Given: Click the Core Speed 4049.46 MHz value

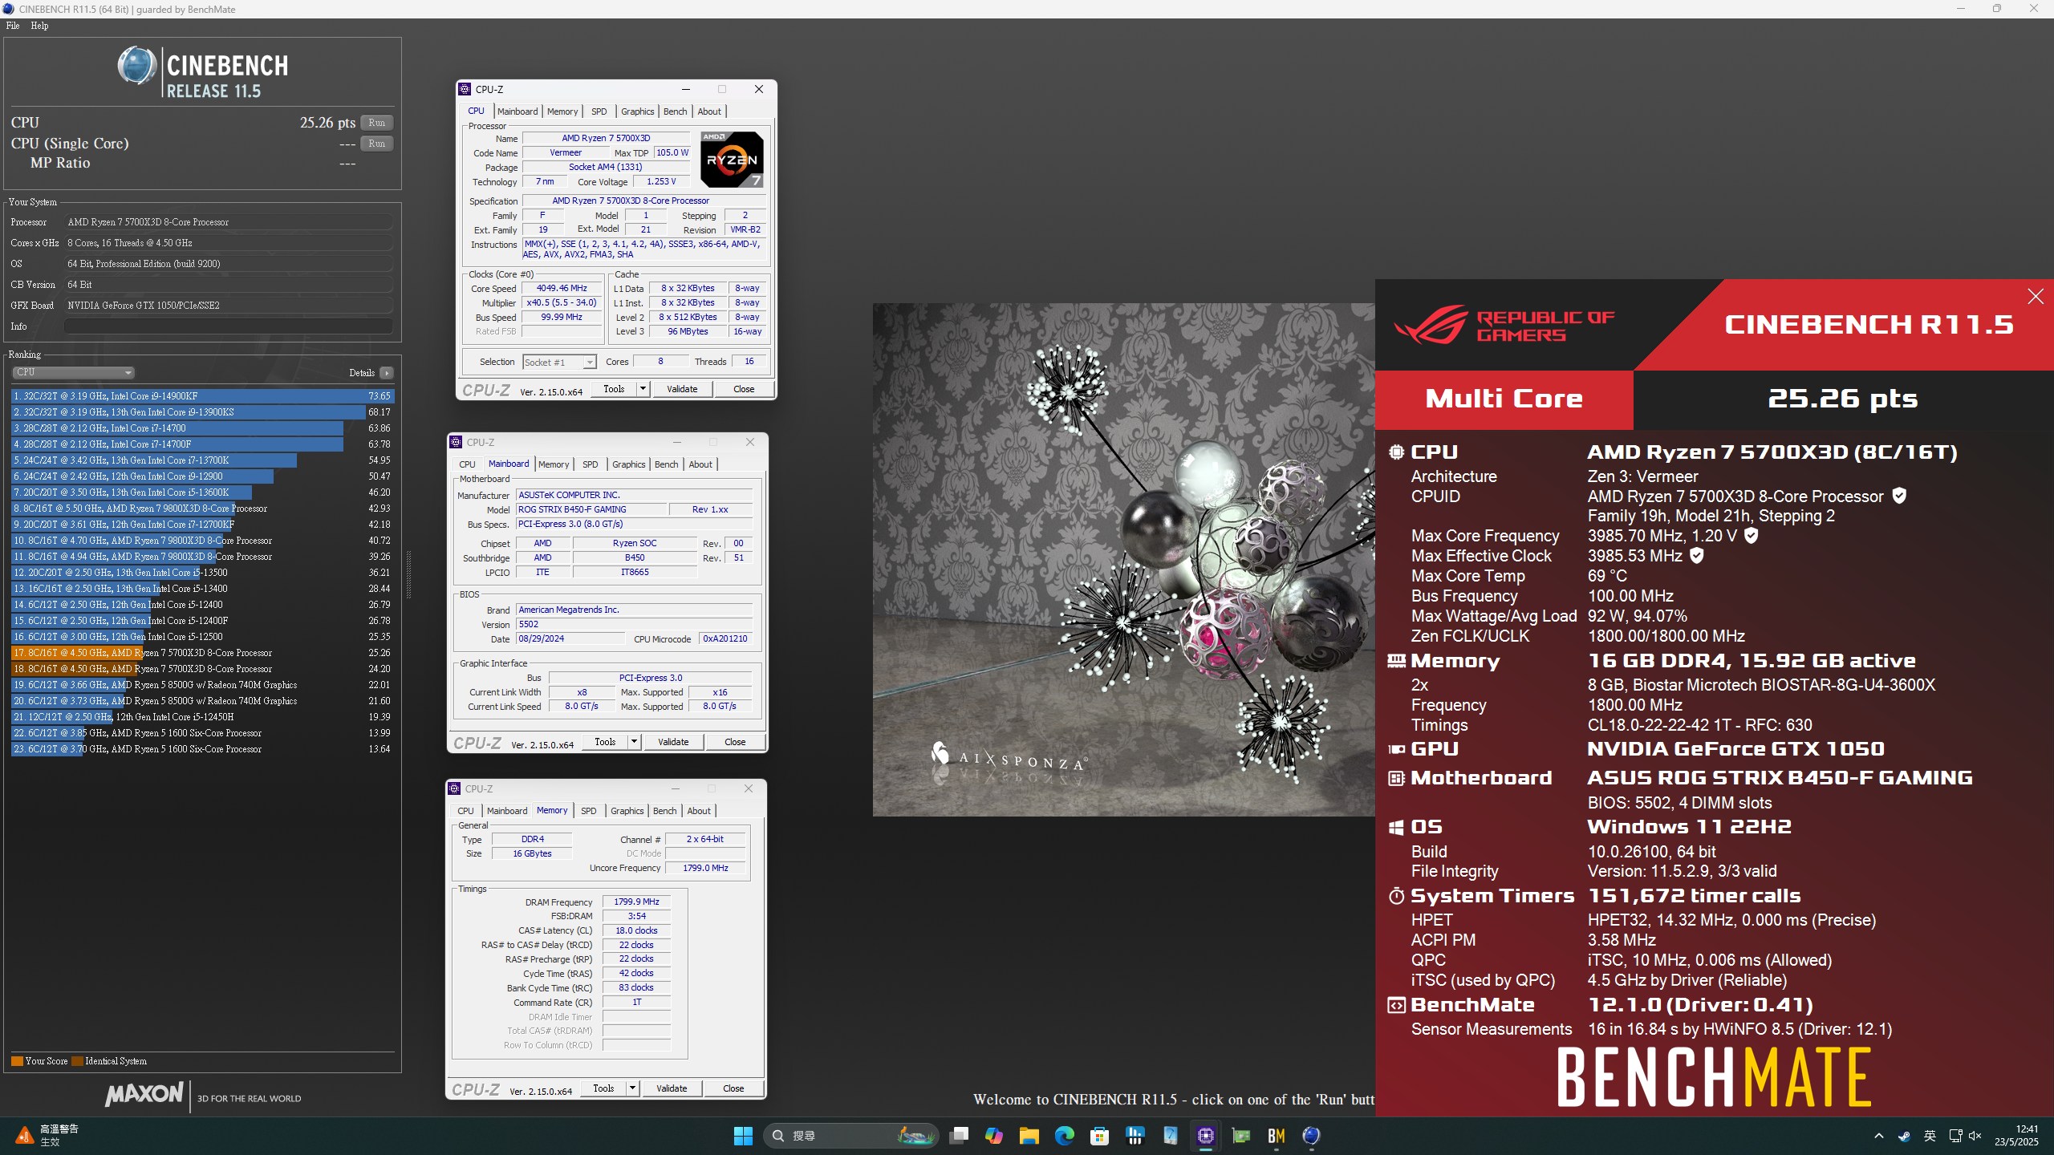Looking at the screenshot, I should click(562, 289).
